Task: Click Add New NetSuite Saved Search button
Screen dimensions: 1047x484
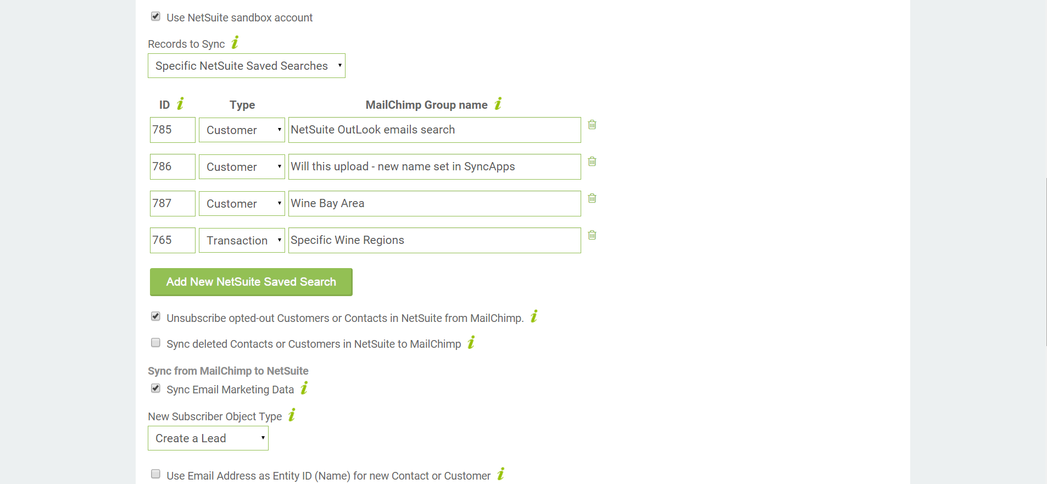Action: 251,282
